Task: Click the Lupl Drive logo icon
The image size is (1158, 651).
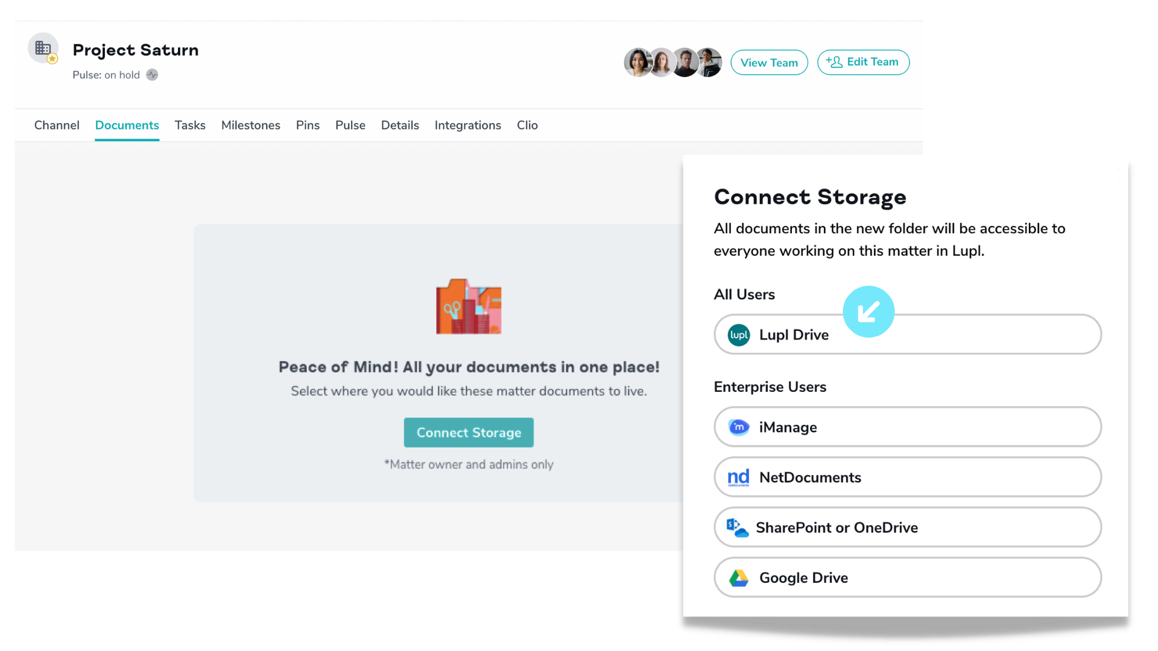Action: click(738, 335)
